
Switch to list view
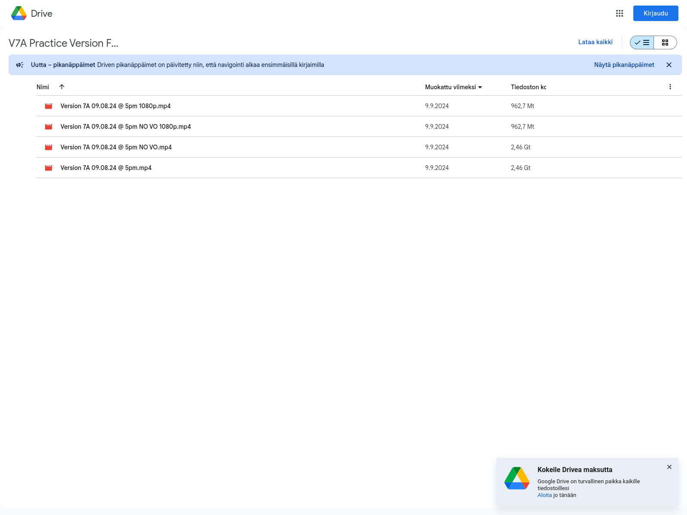click(x=642, y=42)
